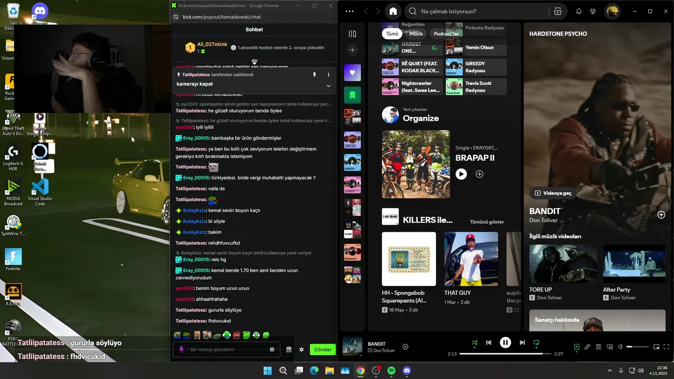Open the play queue icon
The width and height of the screenshot is (674, 379).
click(598, 347)
